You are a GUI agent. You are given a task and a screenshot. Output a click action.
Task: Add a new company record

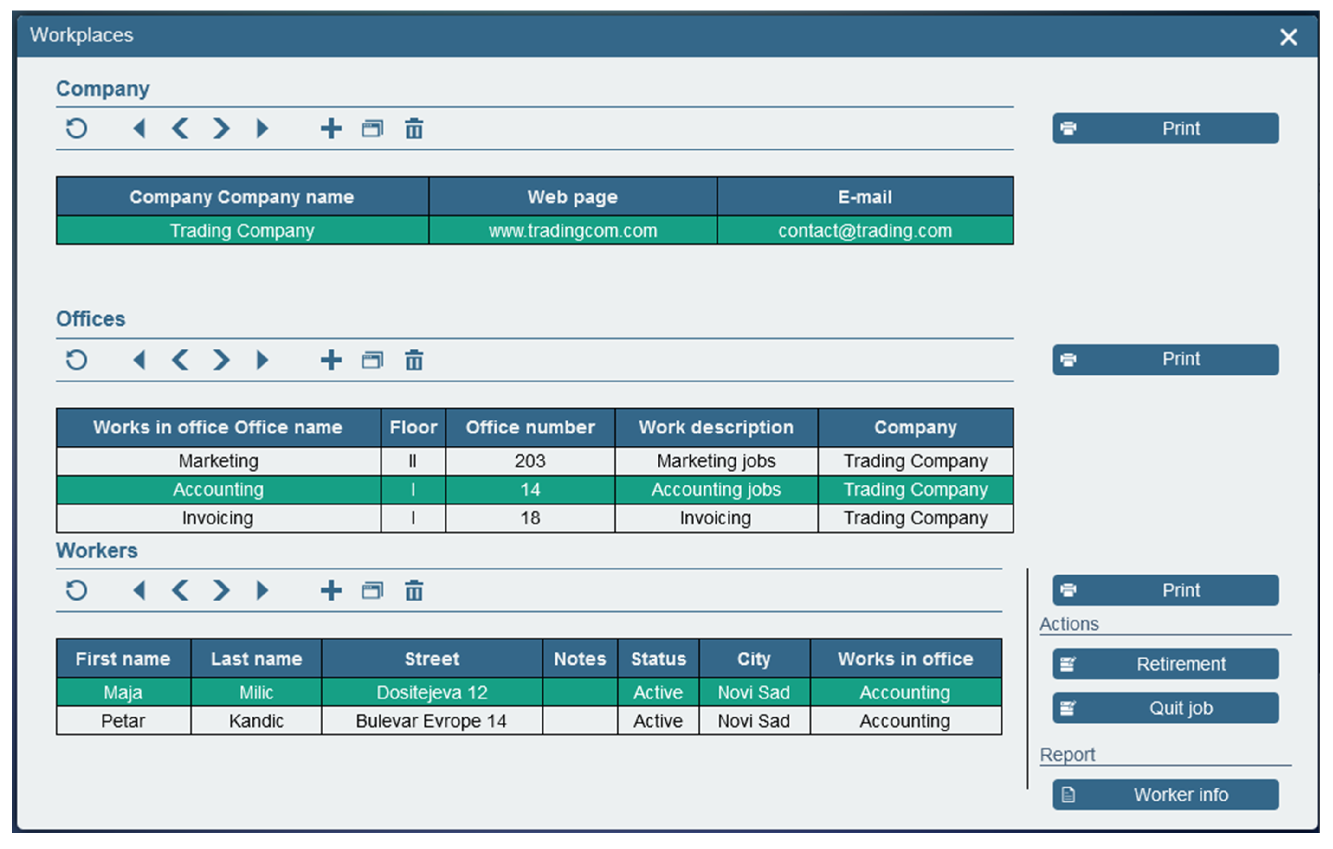pyautogui.click(x=331, y=128)
